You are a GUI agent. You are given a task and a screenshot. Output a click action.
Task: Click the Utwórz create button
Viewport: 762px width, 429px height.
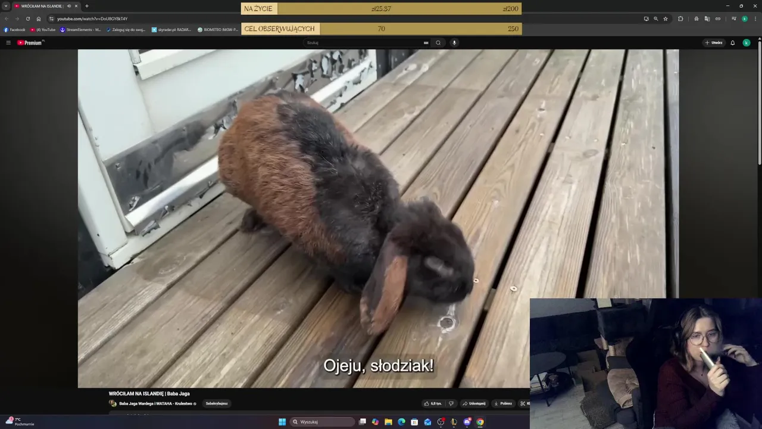pos(714,43)
